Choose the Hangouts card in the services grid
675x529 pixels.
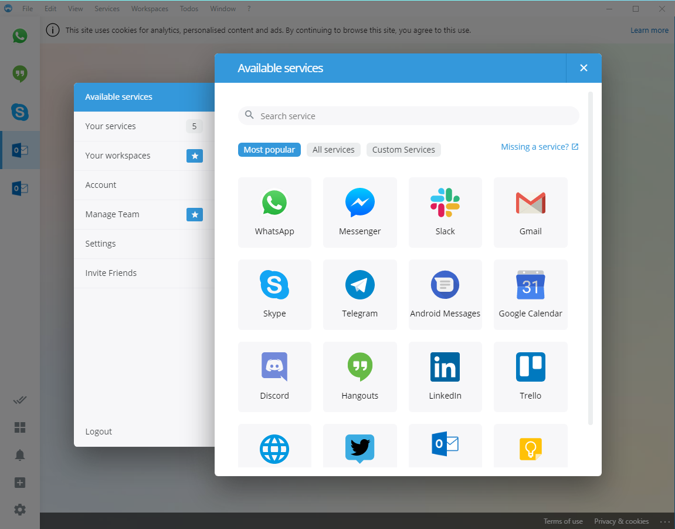360,377
